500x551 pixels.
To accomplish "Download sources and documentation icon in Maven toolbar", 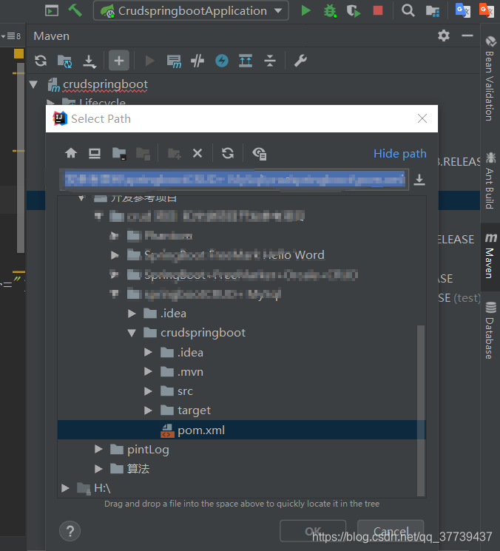I will pyautogui.click(x=89, y=61).
